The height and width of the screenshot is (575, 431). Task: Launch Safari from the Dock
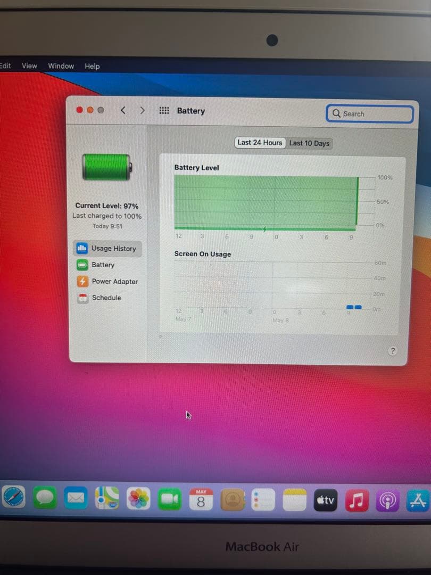(x=13, y=497)
